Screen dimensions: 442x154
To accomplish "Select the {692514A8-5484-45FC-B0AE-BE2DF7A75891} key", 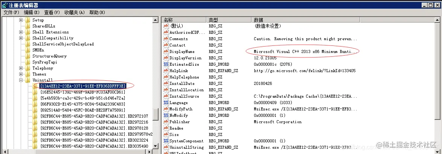I will (82, 110).
